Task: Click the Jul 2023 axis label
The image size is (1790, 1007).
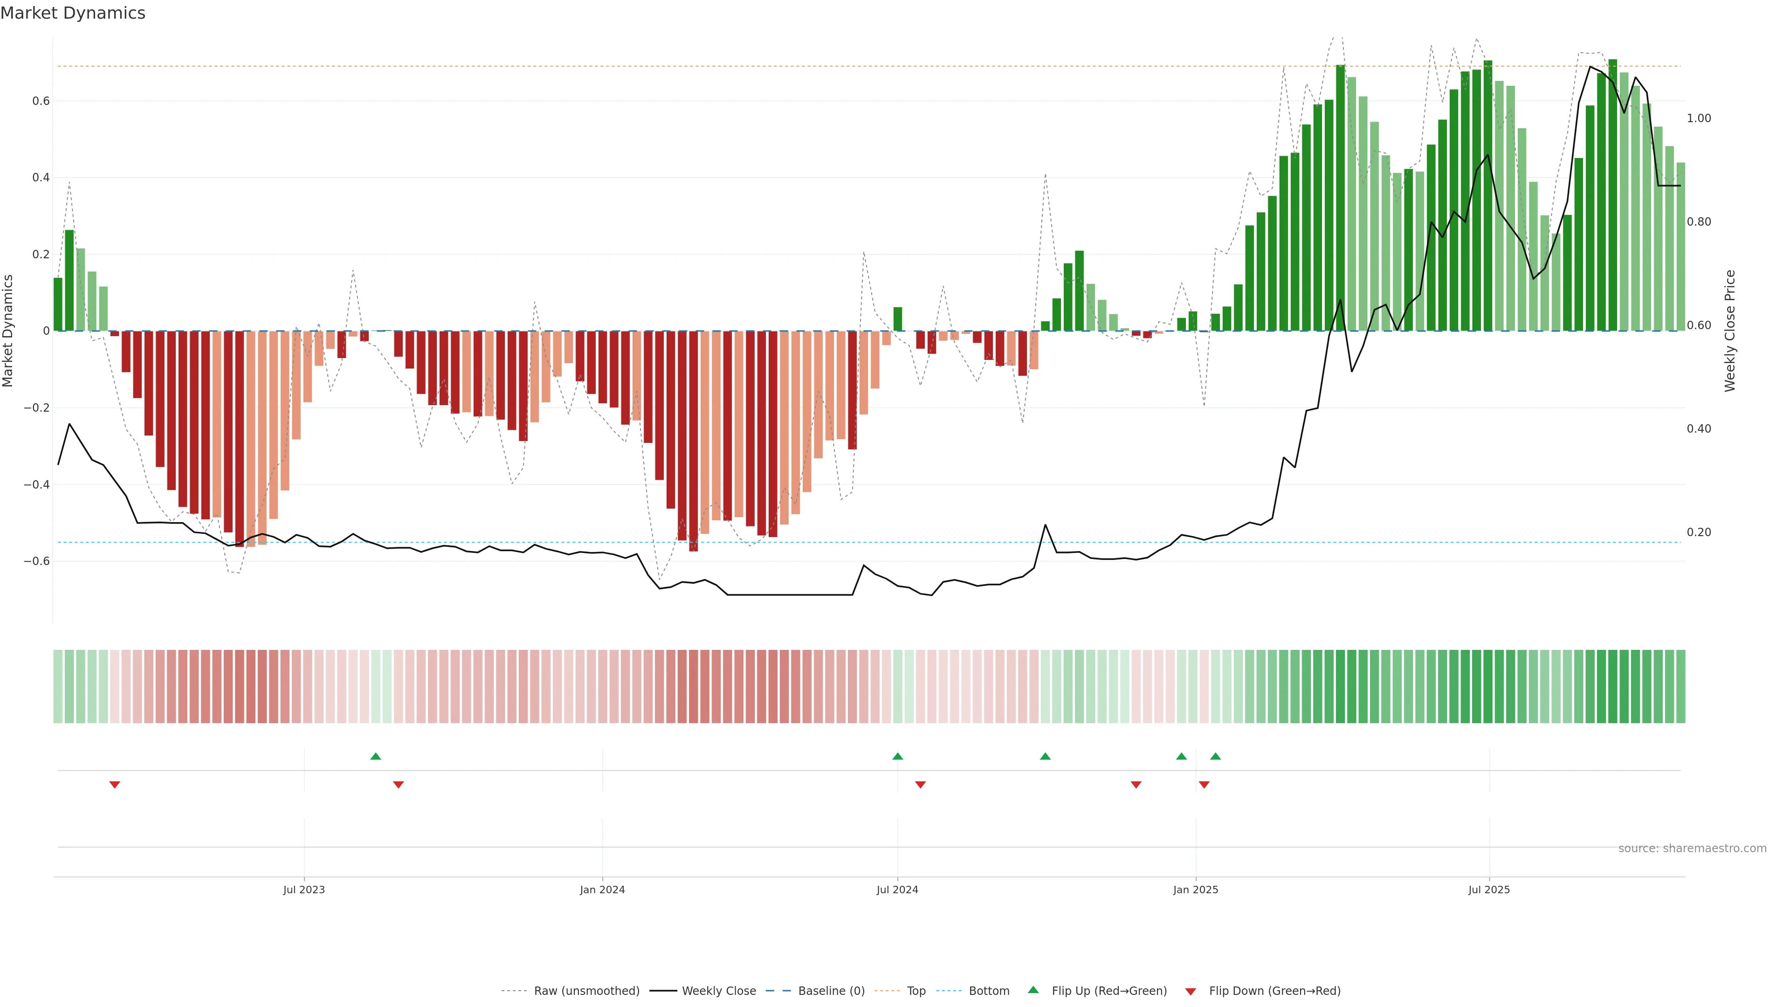Action: tap(303, 890)
